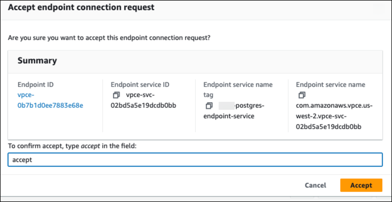Copy the Endpoint service name tag
392x202 pixels.
209,106
